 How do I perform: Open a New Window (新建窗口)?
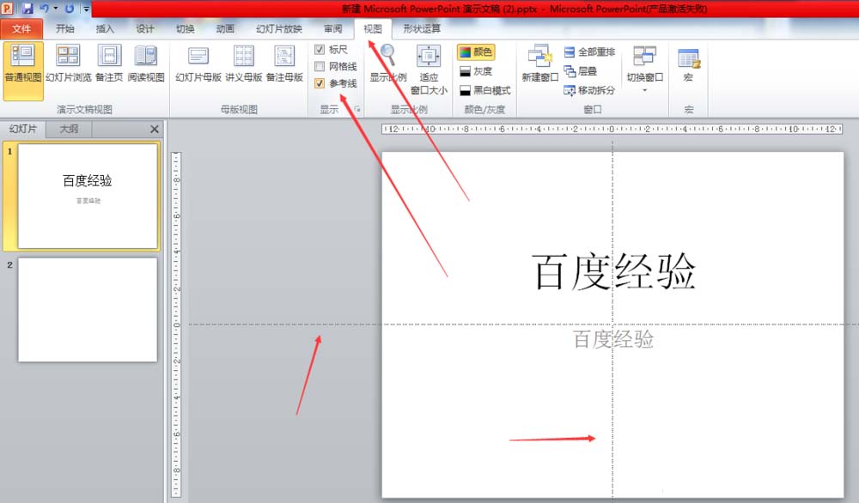coord(539,64)
